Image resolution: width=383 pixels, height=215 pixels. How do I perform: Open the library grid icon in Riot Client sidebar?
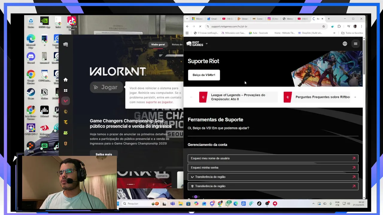(66, 90)
